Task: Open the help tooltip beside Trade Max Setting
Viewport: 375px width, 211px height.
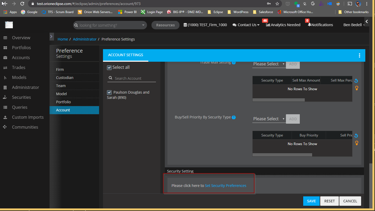Action: pos(233,62)
